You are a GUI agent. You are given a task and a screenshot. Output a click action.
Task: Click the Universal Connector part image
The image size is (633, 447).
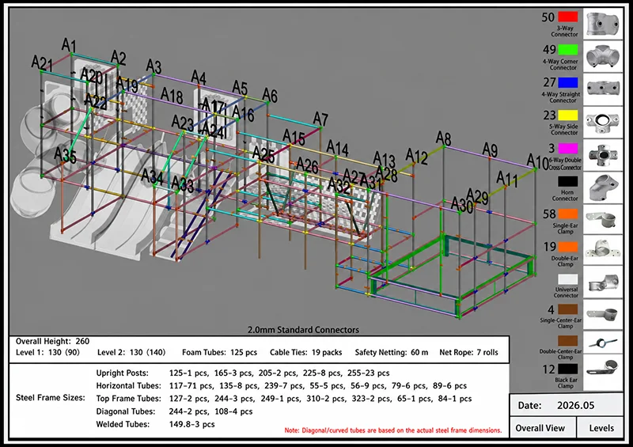tap(603, 282)
